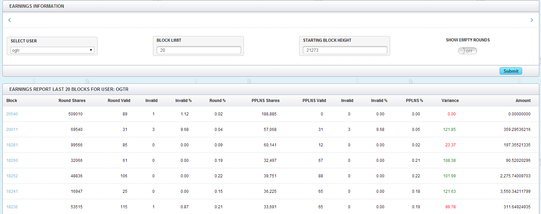Open block 20011 link

point(12,130)
